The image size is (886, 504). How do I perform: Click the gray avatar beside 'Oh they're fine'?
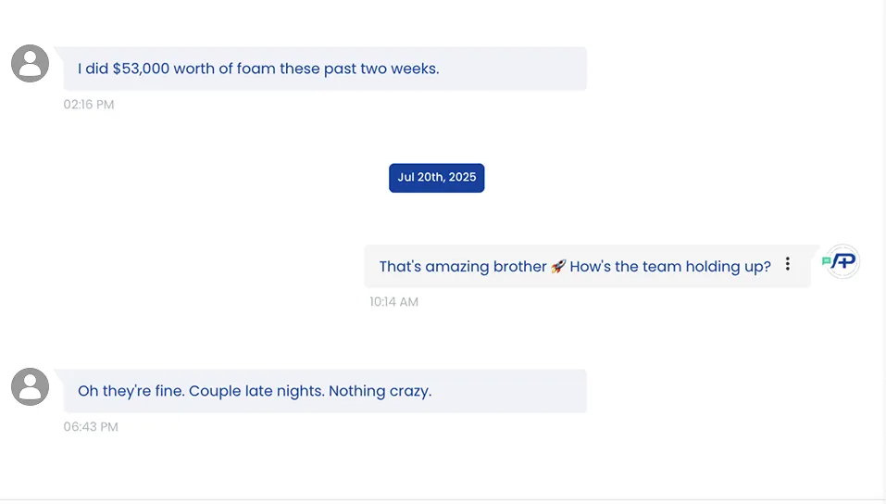coord(30,386)
